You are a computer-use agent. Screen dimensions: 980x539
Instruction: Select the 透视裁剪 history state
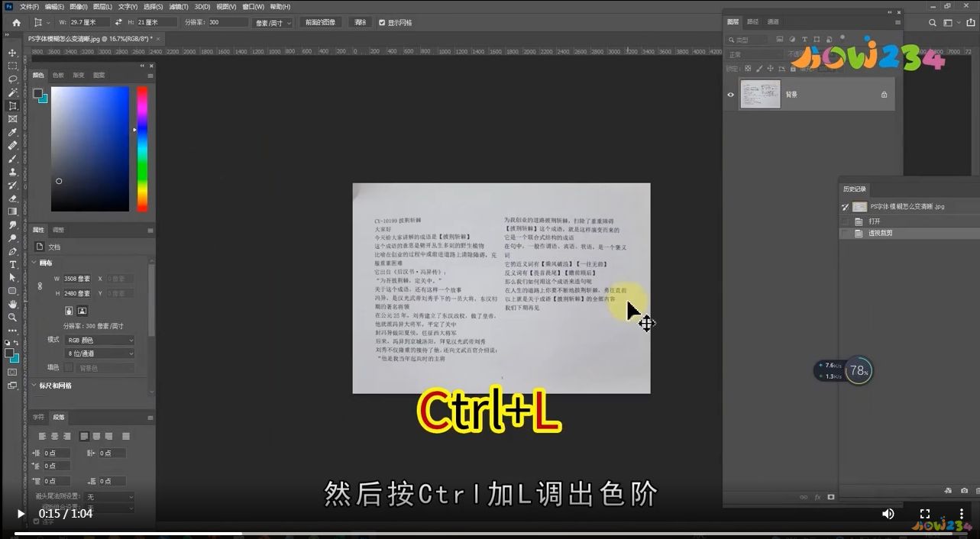(909, 233)
